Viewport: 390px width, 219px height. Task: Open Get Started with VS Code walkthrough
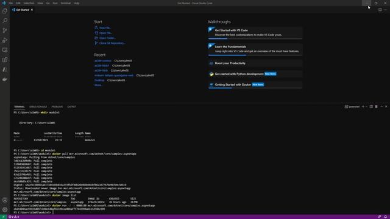pyautogui.click(x=255, y=32)
